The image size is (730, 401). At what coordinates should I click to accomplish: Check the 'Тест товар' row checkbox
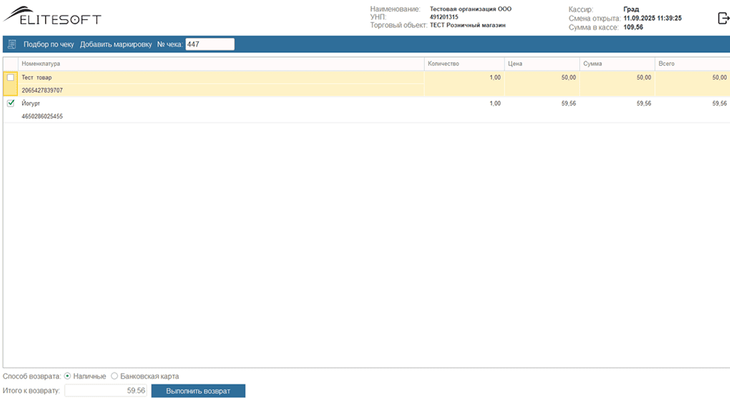tap(11, 78)
